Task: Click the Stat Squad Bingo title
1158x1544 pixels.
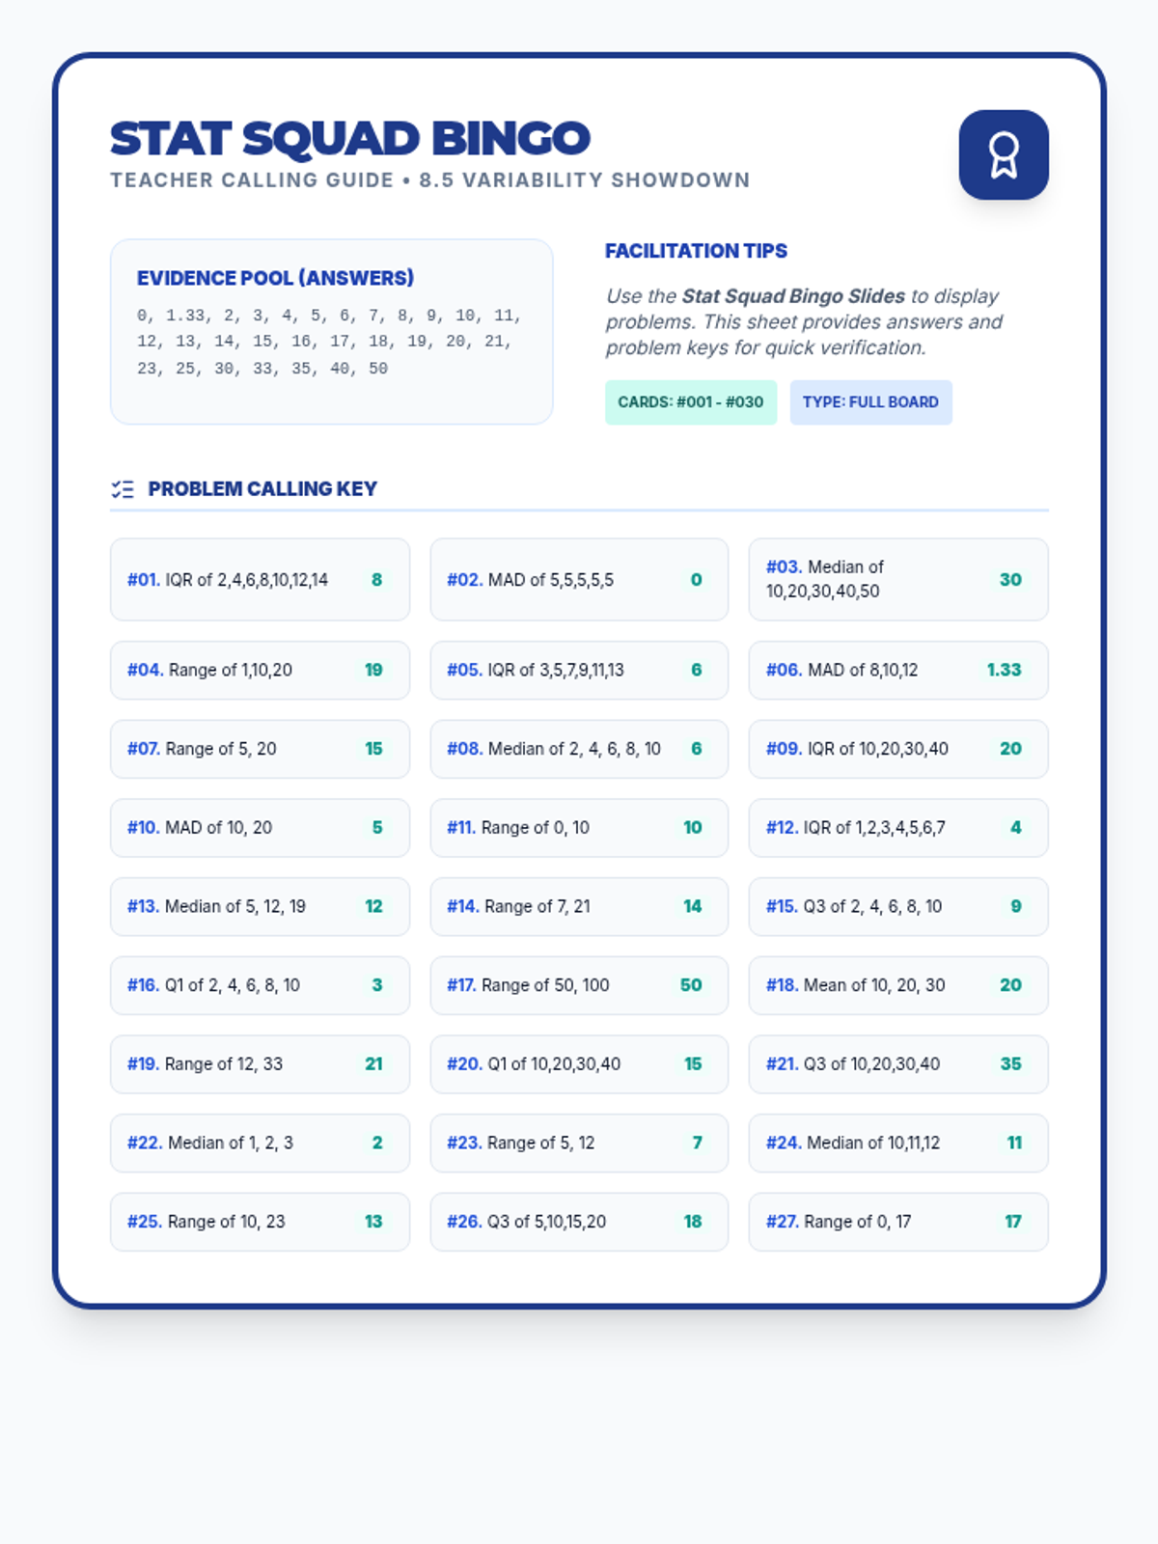Action: point(349,138)
